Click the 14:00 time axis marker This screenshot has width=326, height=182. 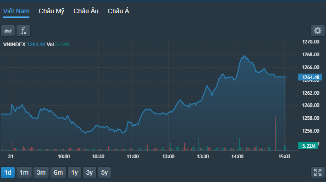237,156
